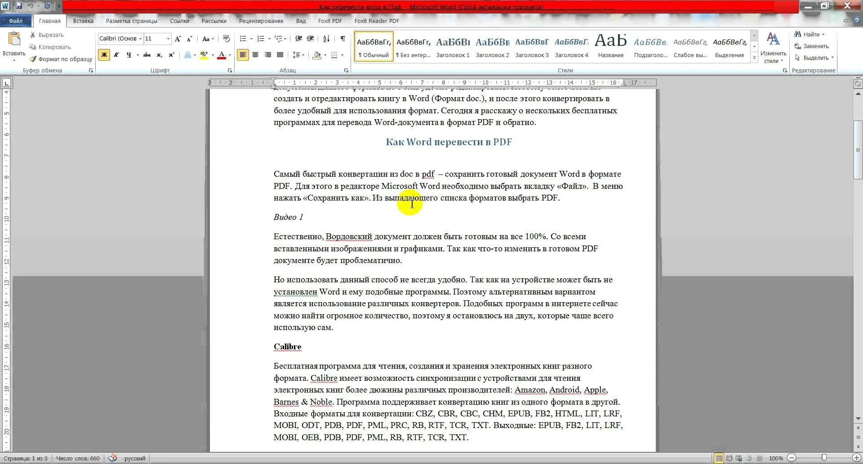The image size is (863, 464).
Task: Click the Cut (Вырезать) scissors icon
Action: click(32, 35)
